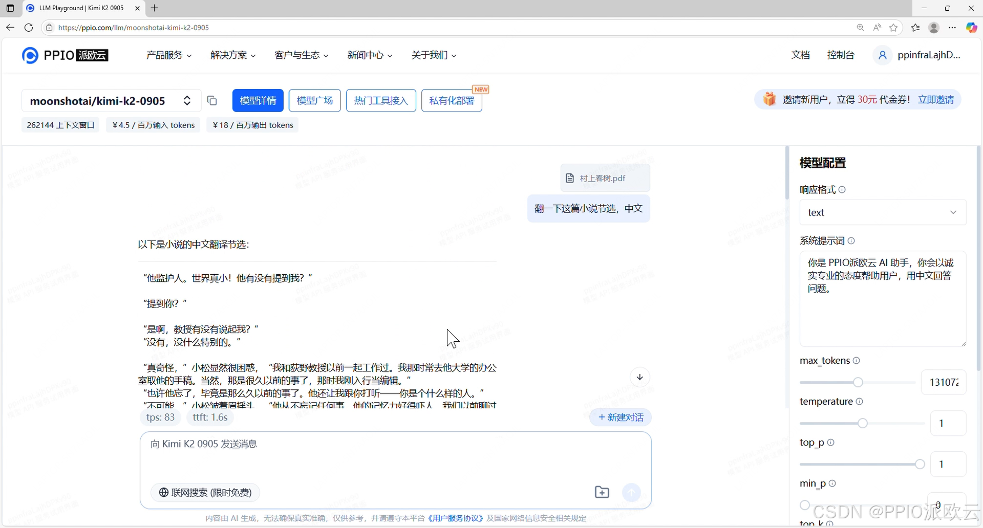Open the 村上春树.pdf attachment
The height and width of the screenshot is (528, 983).
(605, 178)
